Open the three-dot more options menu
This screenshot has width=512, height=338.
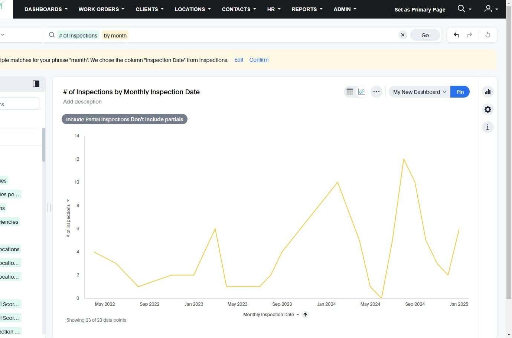(x=376, y=92)
